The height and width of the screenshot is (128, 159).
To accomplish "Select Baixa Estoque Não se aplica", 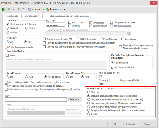I will point(45,77).
